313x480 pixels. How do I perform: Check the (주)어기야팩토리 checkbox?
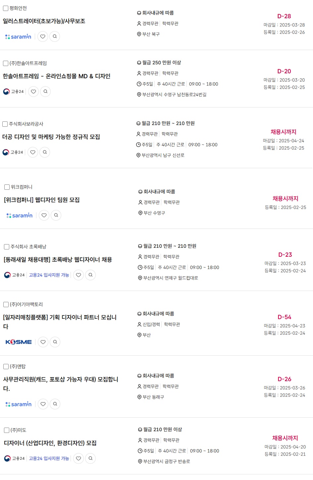click(x=6, y=305)
